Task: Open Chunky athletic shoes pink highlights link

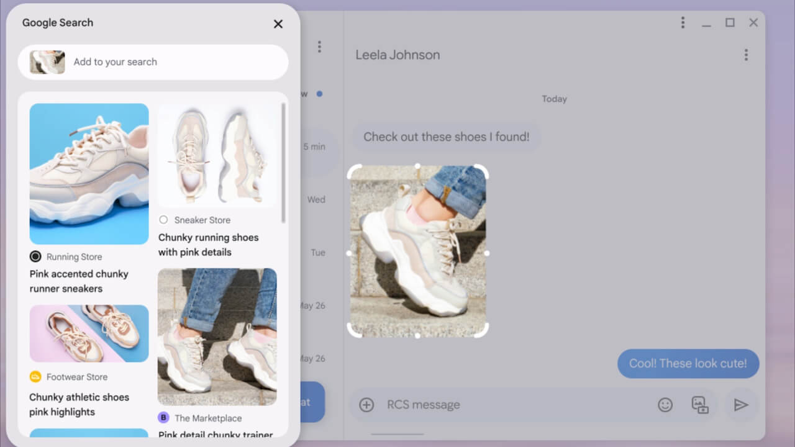Action: pyautogui.click(x=79, y=405)
